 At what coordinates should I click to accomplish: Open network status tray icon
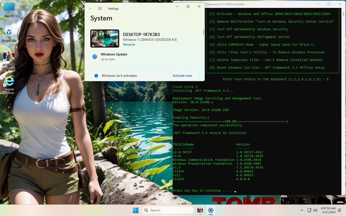(x=310, y=210)
